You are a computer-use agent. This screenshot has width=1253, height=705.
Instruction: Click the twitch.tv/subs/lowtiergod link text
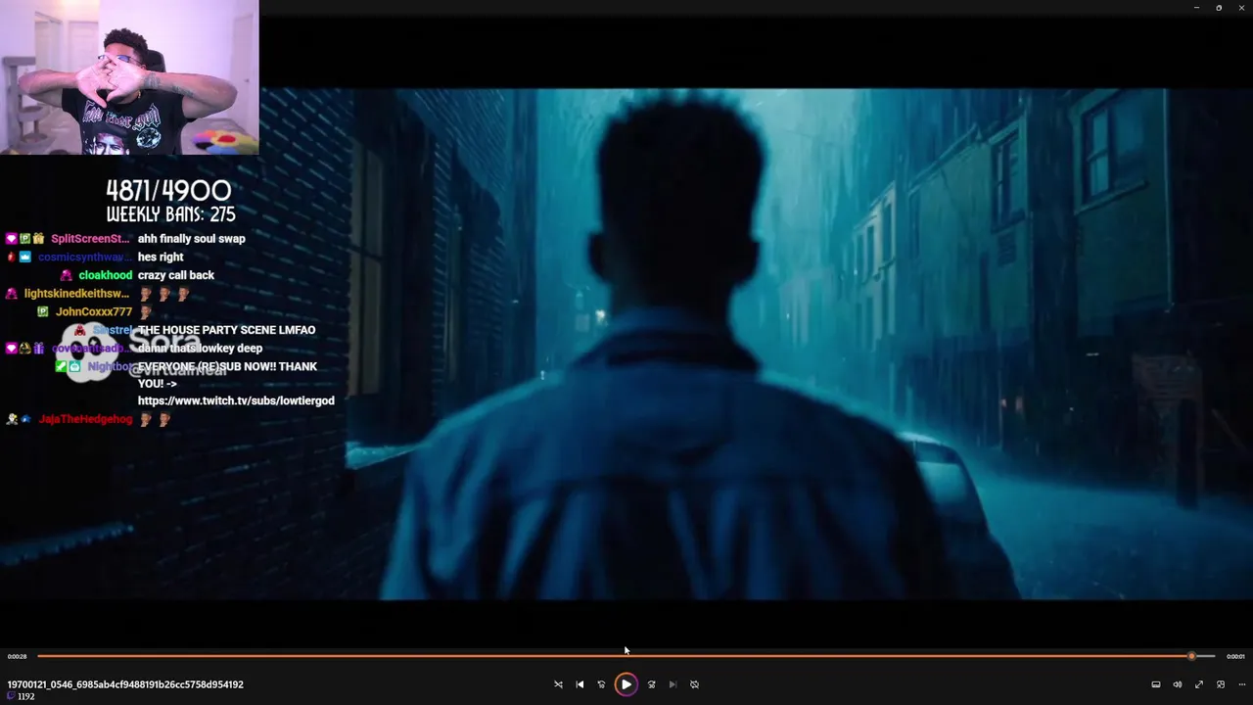(236, 400)
